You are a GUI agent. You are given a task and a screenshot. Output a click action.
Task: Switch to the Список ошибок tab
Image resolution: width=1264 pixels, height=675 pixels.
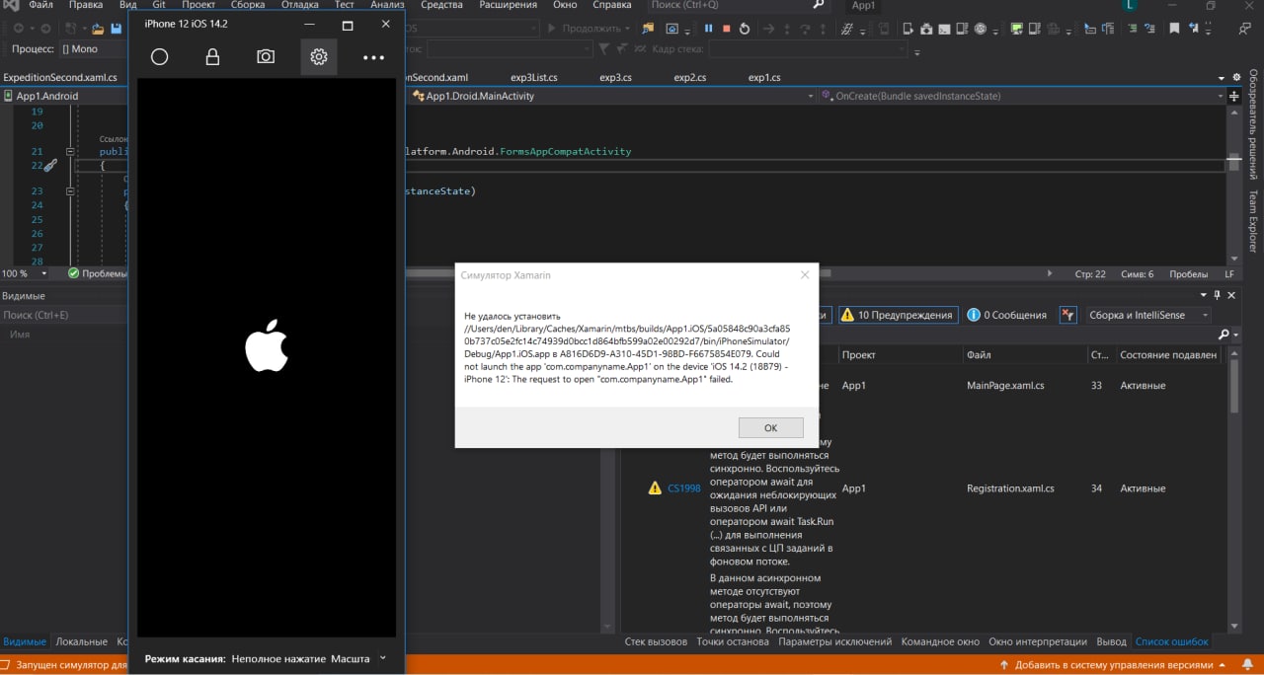point(1171,641)
